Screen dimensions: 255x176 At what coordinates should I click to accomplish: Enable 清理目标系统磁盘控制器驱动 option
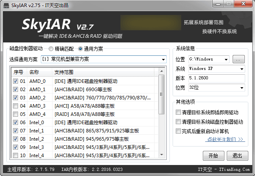click(178, 122)
